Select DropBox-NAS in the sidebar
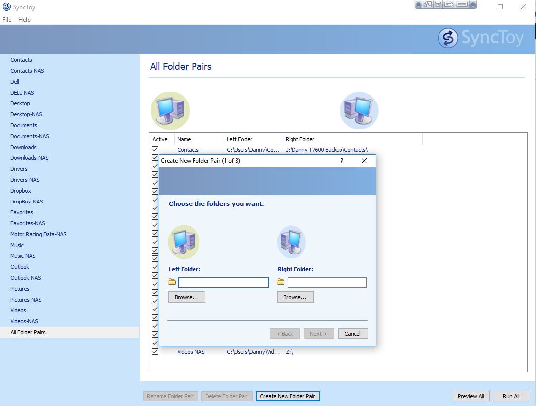536x406 pixels. pyautogui.click(x=27, y=202)
